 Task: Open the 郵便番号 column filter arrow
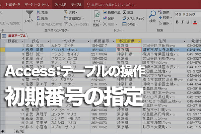[x=114, y=42]
